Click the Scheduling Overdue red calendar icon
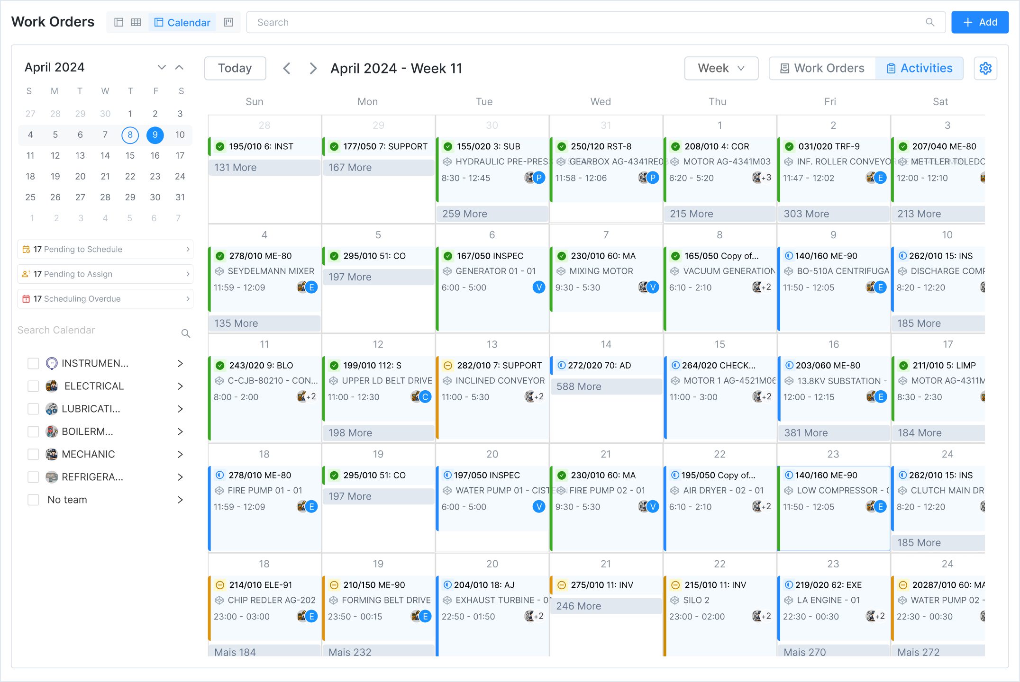 tap(27, 298)
